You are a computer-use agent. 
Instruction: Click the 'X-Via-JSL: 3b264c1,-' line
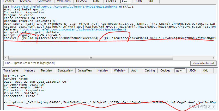click(x=22, y=93)
